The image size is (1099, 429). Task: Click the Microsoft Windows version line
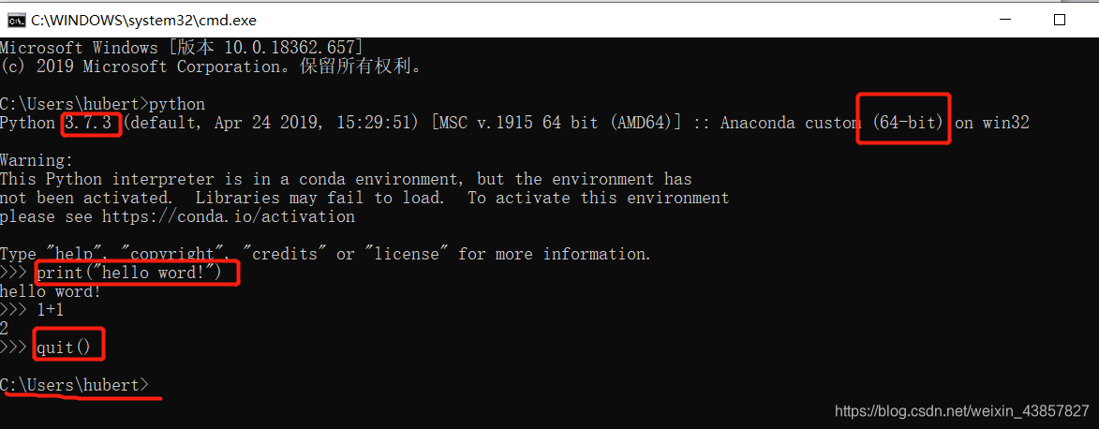[x=182, y=48]
